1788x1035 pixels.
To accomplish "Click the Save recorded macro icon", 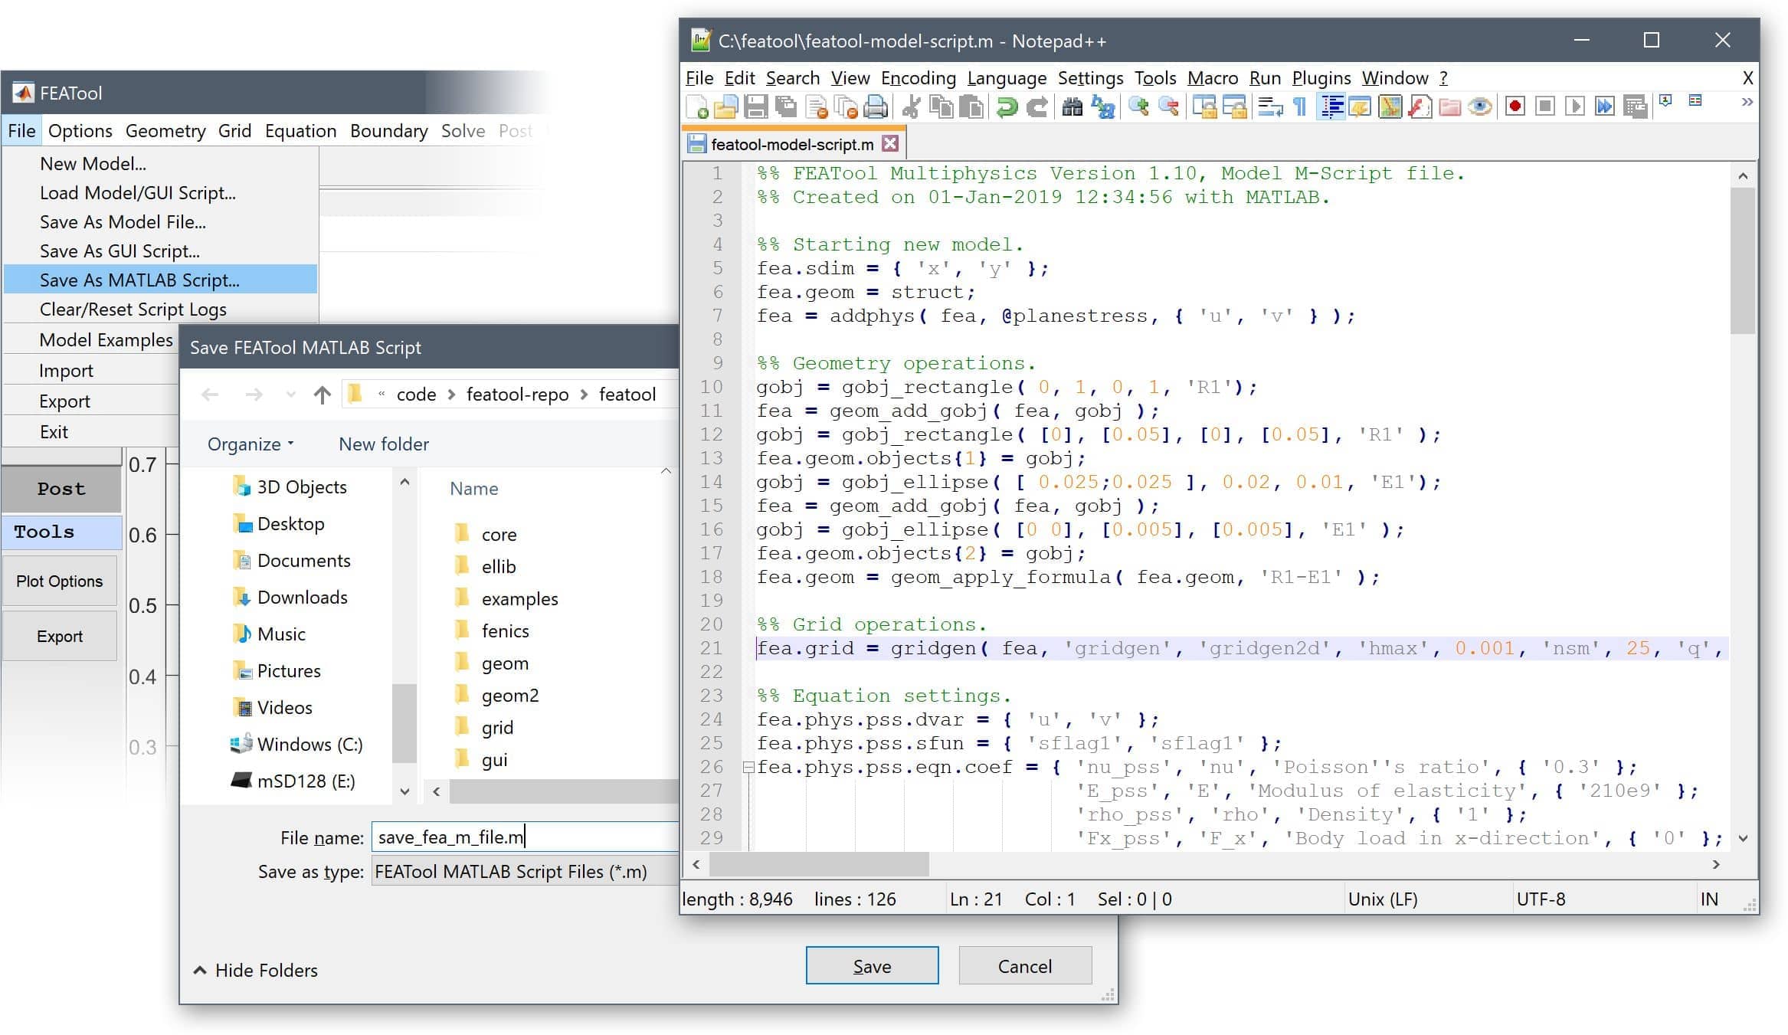I will point(1635,107).
